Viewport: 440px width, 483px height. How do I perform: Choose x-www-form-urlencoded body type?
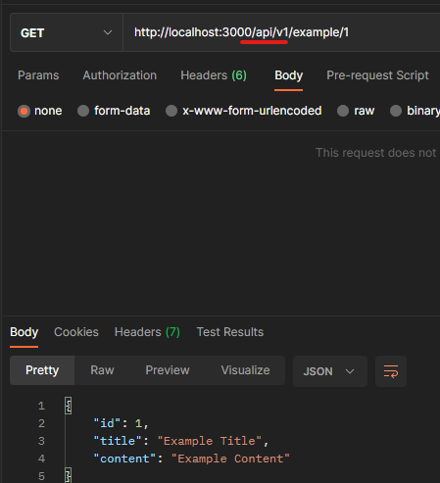point(171,111)
